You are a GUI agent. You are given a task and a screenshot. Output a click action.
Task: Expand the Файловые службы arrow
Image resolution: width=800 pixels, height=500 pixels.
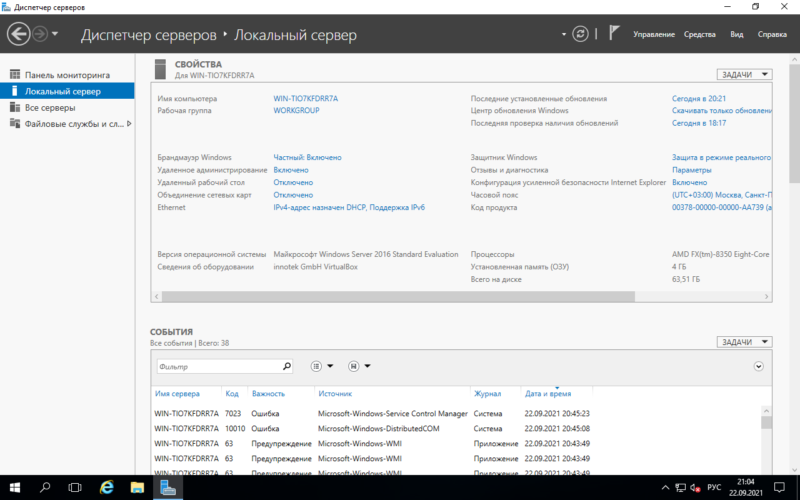click(129, 124)
